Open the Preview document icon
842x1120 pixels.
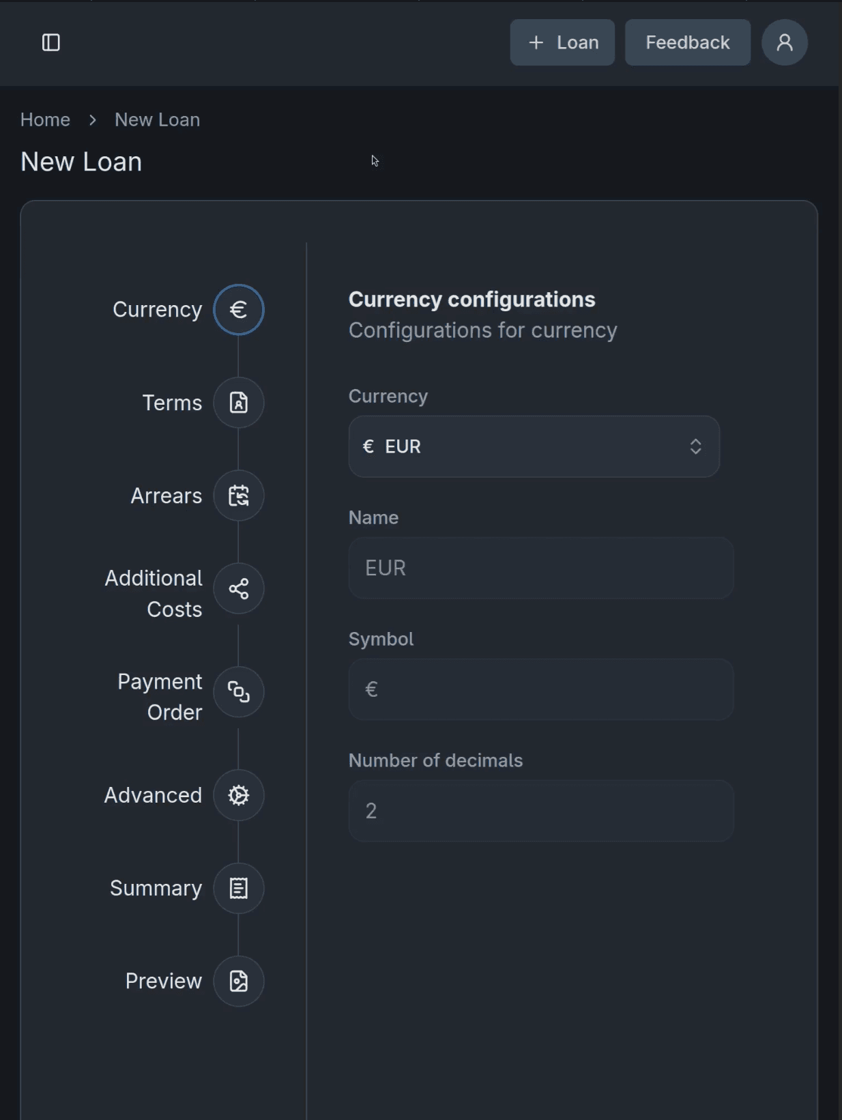pyautogui.click(x=238, y=981)
